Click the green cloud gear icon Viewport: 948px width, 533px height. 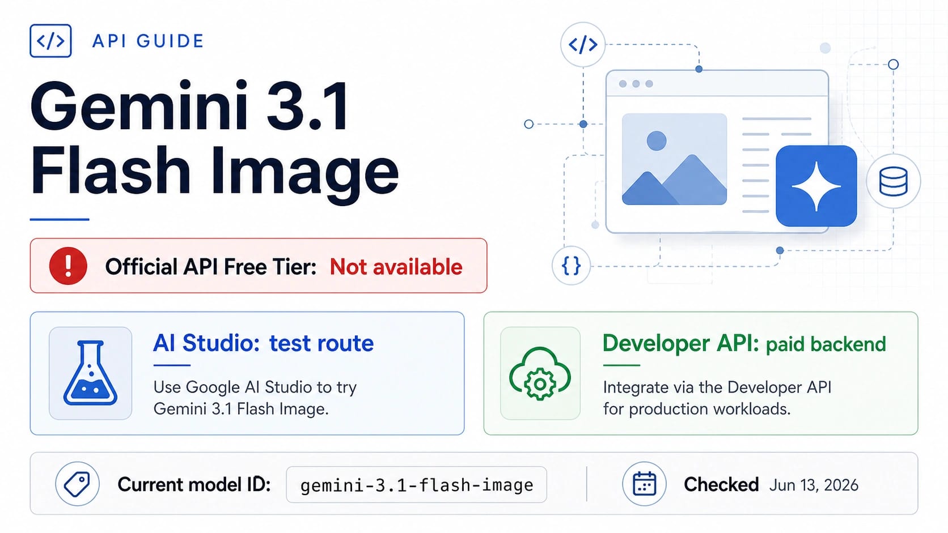[x=540, y=373]
